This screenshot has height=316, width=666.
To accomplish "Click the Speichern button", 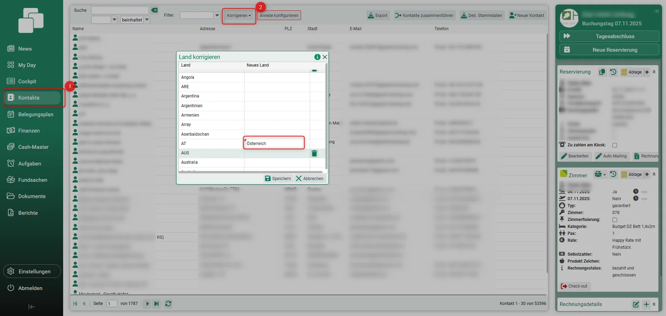I will click(278, 179).
